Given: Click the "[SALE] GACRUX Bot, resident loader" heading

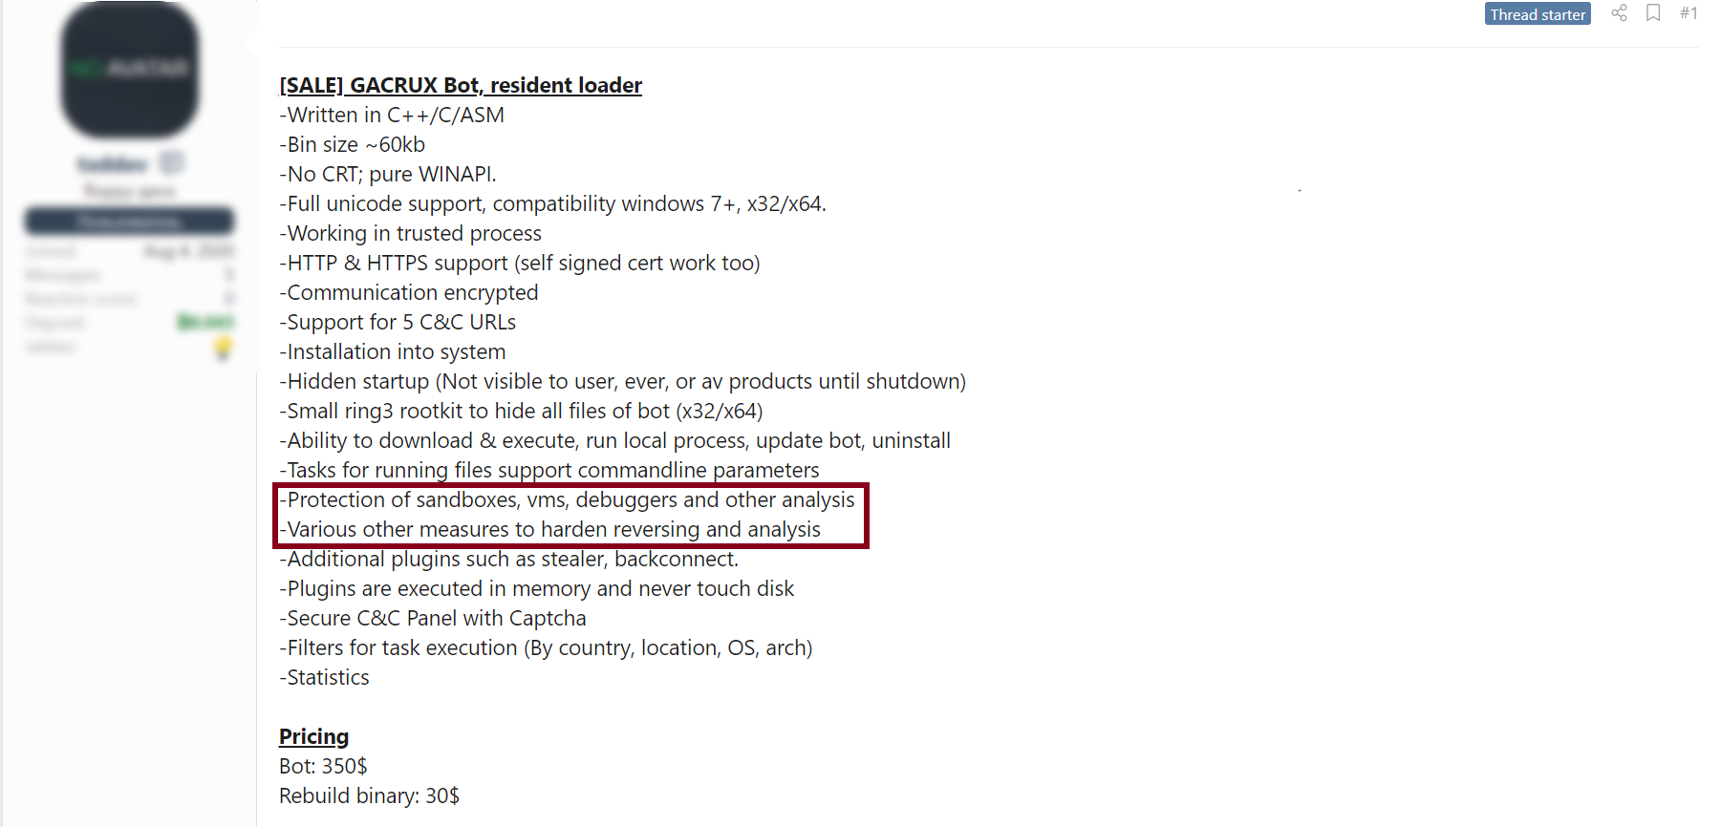Looking at the screenshot, I should 461,85.
